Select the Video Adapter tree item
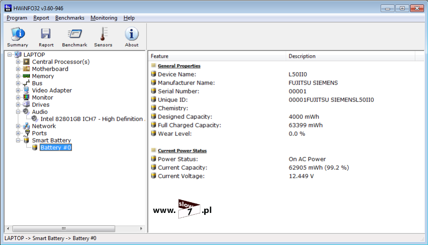428x245 pixels. 52,90
